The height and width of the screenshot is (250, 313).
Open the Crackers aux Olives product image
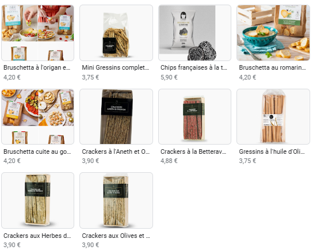(116, 200)
